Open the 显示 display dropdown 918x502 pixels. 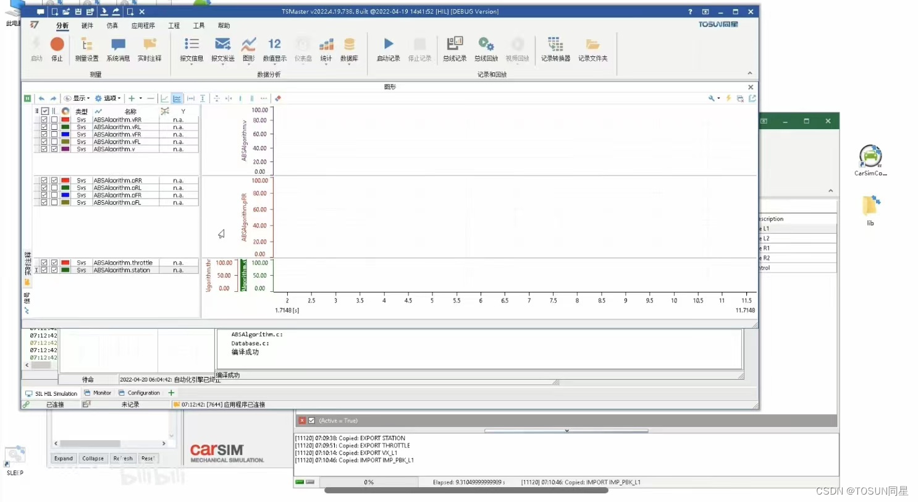[77, 98]
